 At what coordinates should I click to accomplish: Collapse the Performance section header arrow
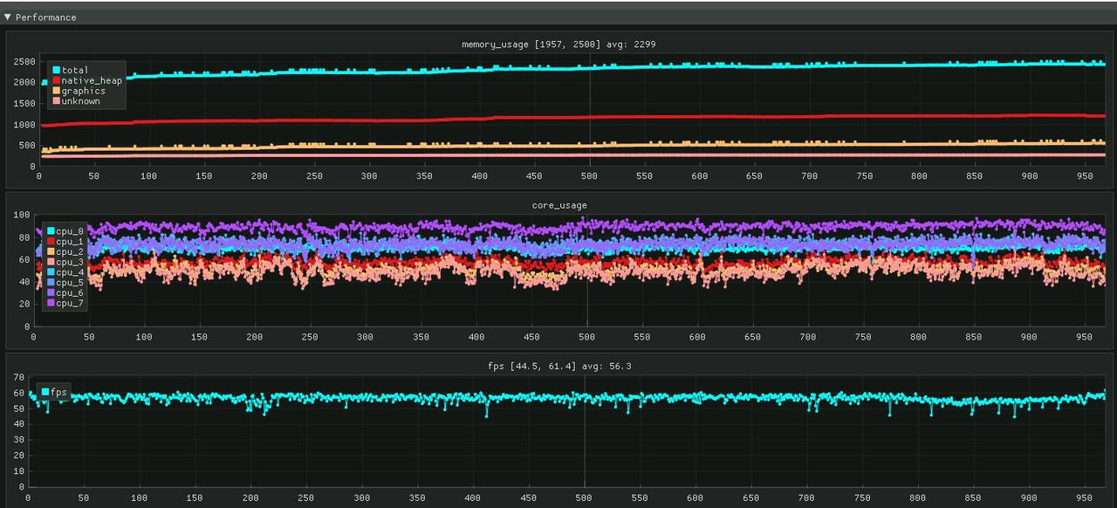point(8,17)
